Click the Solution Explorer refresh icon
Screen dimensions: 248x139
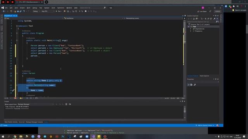205,19
